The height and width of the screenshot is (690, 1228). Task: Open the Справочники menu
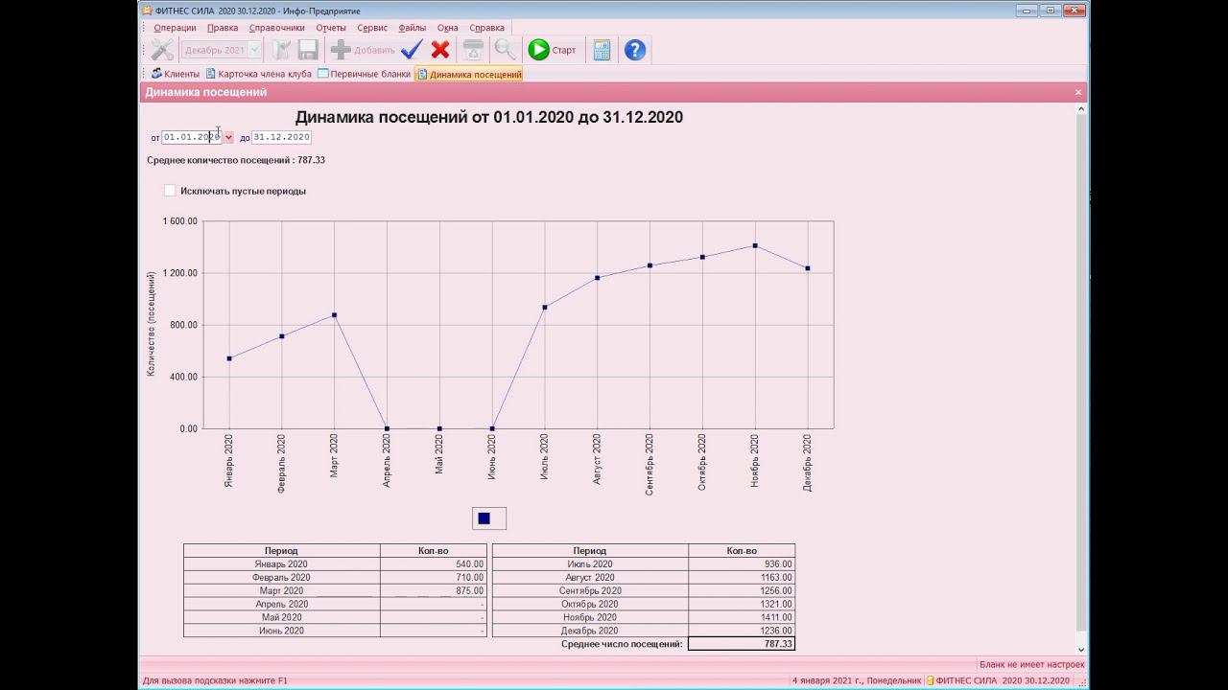pyautogui.click(x=277, y=28)
